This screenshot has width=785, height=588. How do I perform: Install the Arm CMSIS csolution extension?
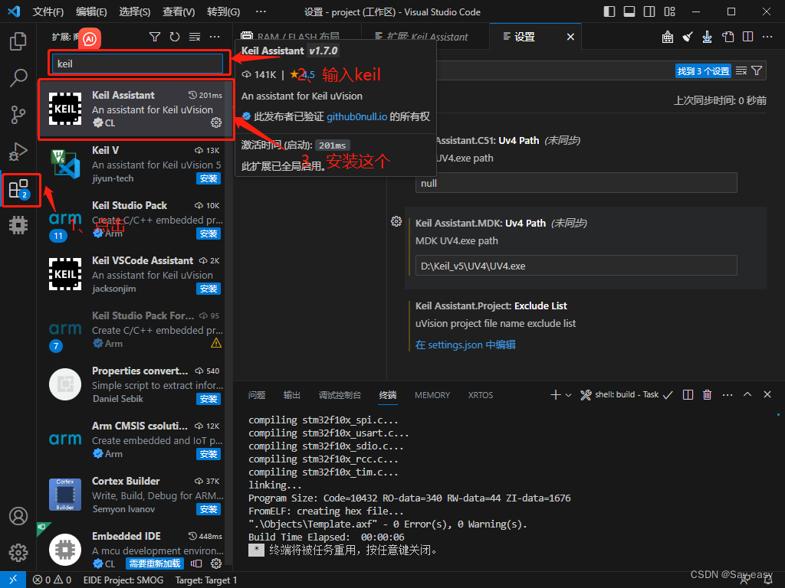coord(209,455)
